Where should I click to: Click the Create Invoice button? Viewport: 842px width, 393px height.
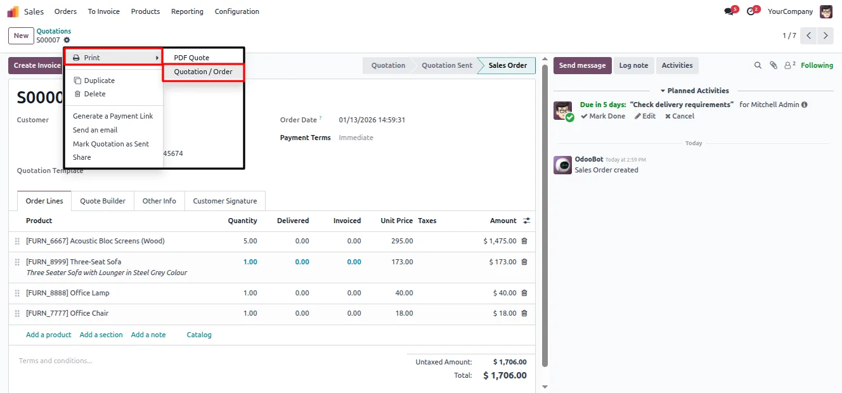37,65
